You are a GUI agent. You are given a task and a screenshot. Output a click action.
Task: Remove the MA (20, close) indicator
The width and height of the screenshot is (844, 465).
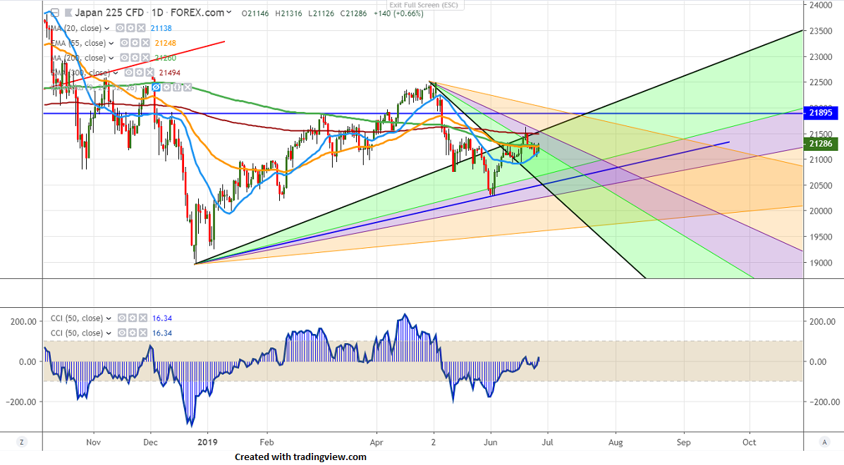(x=140, y=28)
